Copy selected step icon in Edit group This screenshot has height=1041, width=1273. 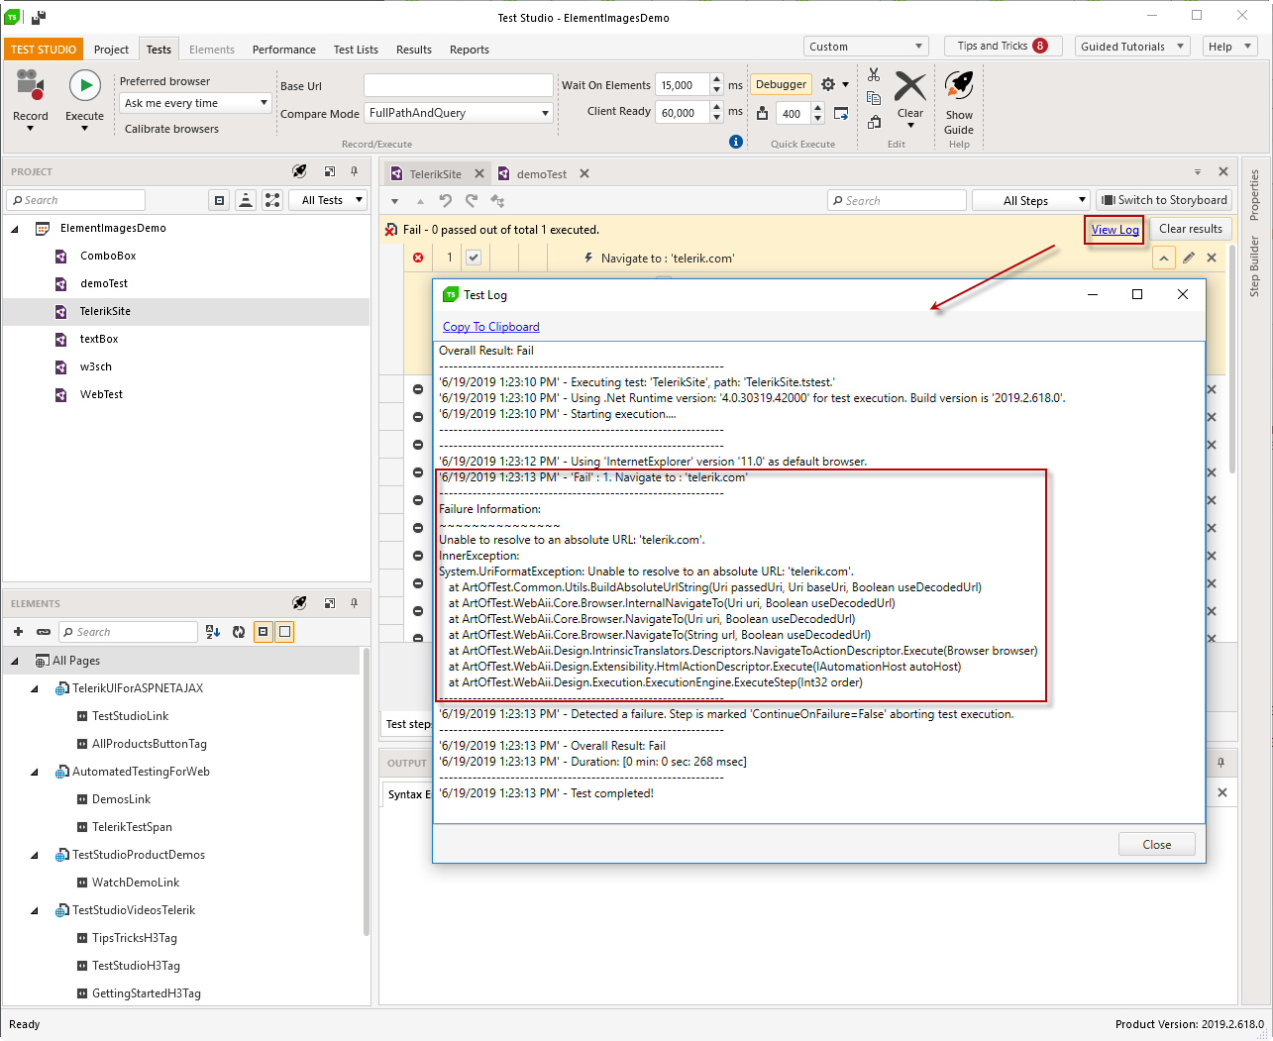[874, 98]
